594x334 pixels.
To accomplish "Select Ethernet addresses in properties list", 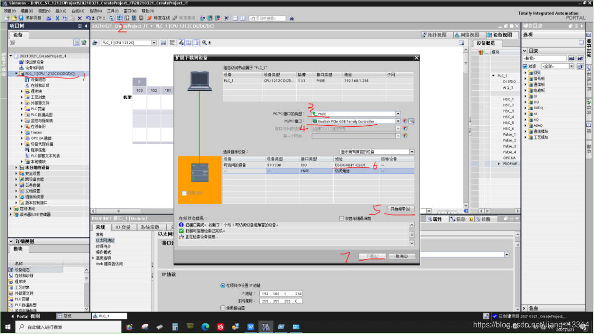I will click(105, 240).
